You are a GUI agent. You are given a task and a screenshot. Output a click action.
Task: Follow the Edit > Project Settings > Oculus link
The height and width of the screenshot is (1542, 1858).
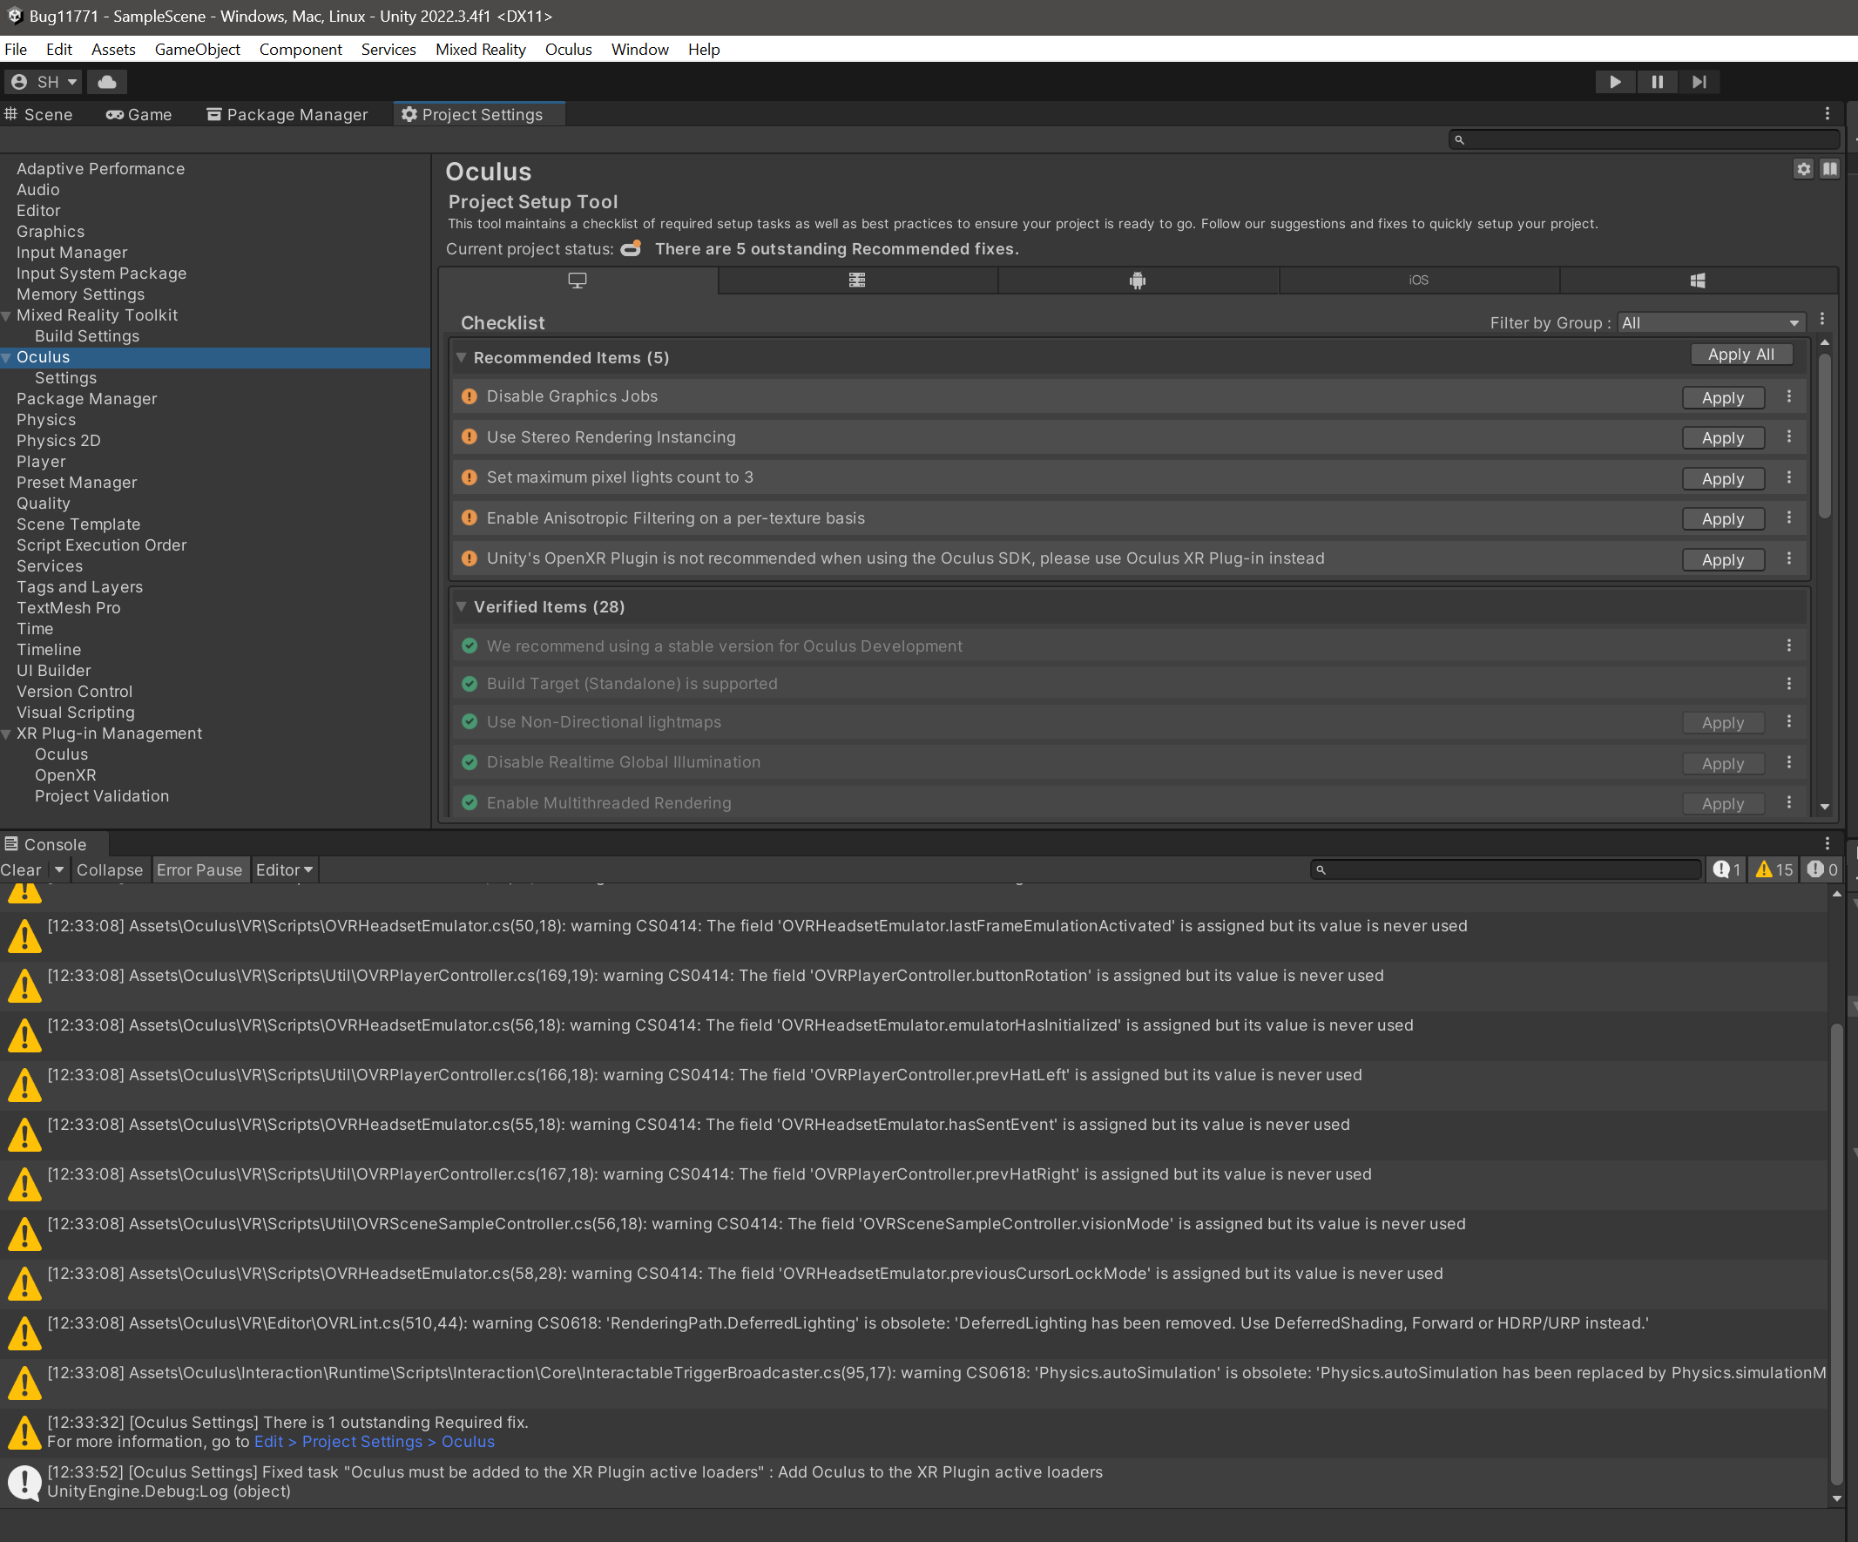[x=375, y=1441]
